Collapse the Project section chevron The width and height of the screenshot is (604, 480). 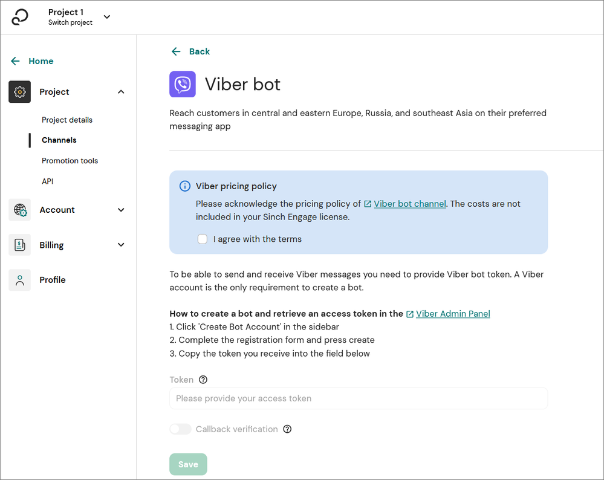pos(121,92)
